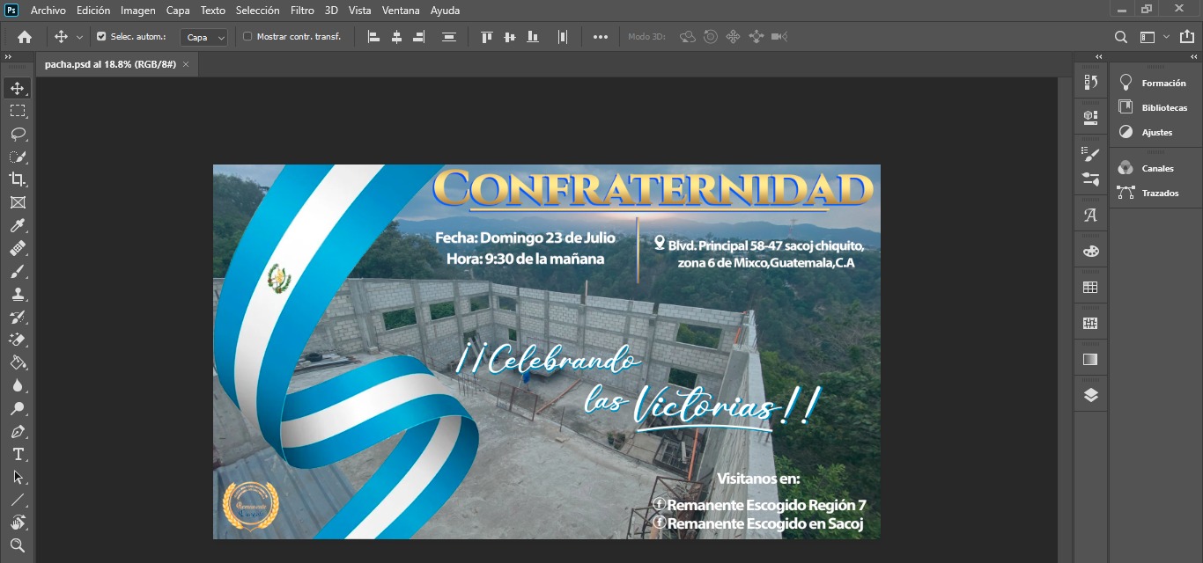1203x563 pixels.
Task: Close the pacha.psd document tab
Action: [x=186, y=64]
